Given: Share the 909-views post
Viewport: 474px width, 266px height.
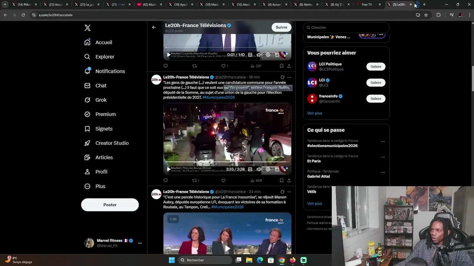Looking at the screenshot, I should point(289,181).
